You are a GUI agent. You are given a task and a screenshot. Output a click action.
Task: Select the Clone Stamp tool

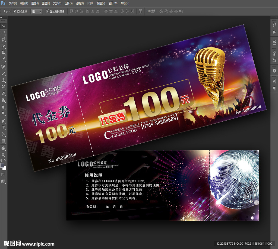[3, 80]
